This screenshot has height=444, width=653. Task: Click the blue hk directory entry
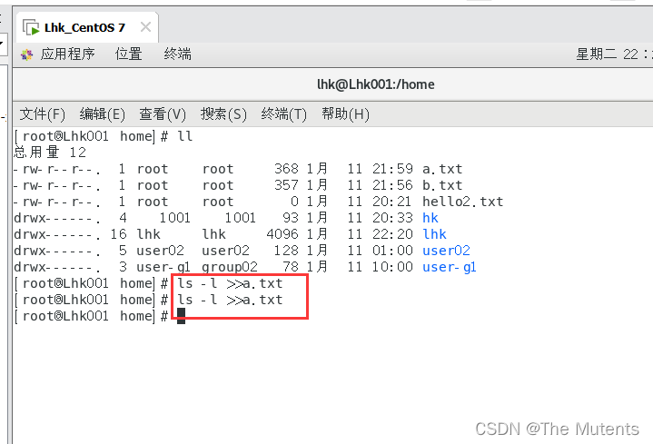tap(430, 218)
